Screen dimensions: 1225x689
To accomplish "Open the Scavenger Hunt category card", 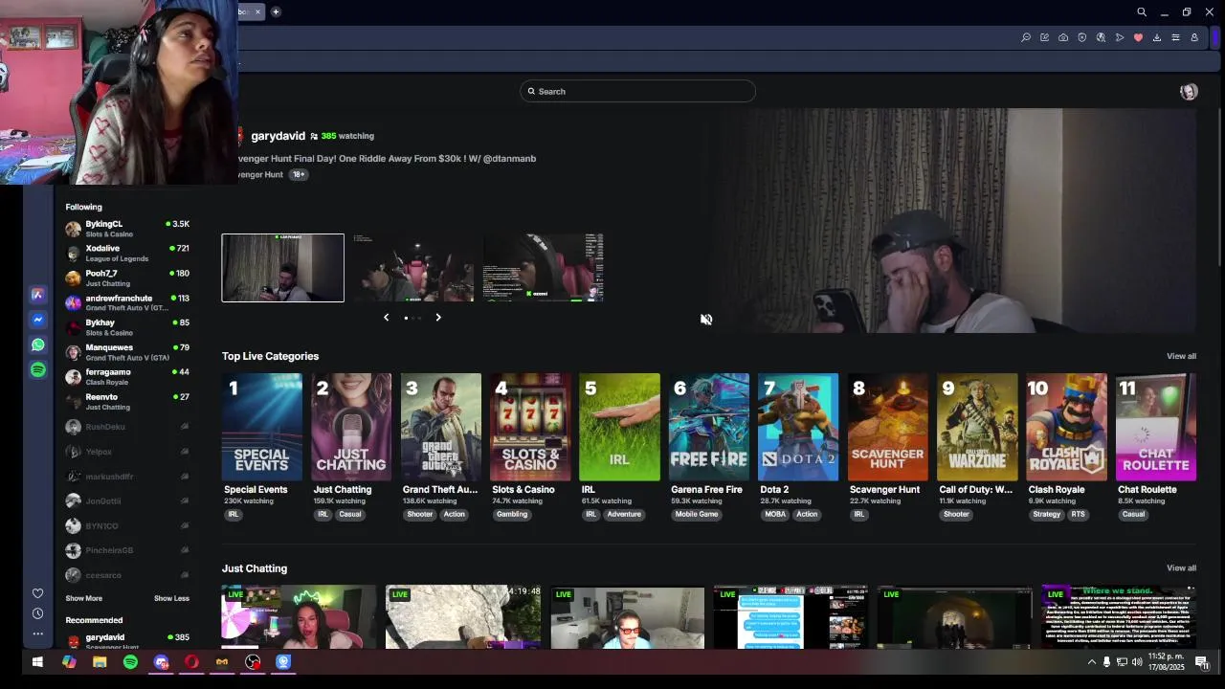I will (887, 427).
